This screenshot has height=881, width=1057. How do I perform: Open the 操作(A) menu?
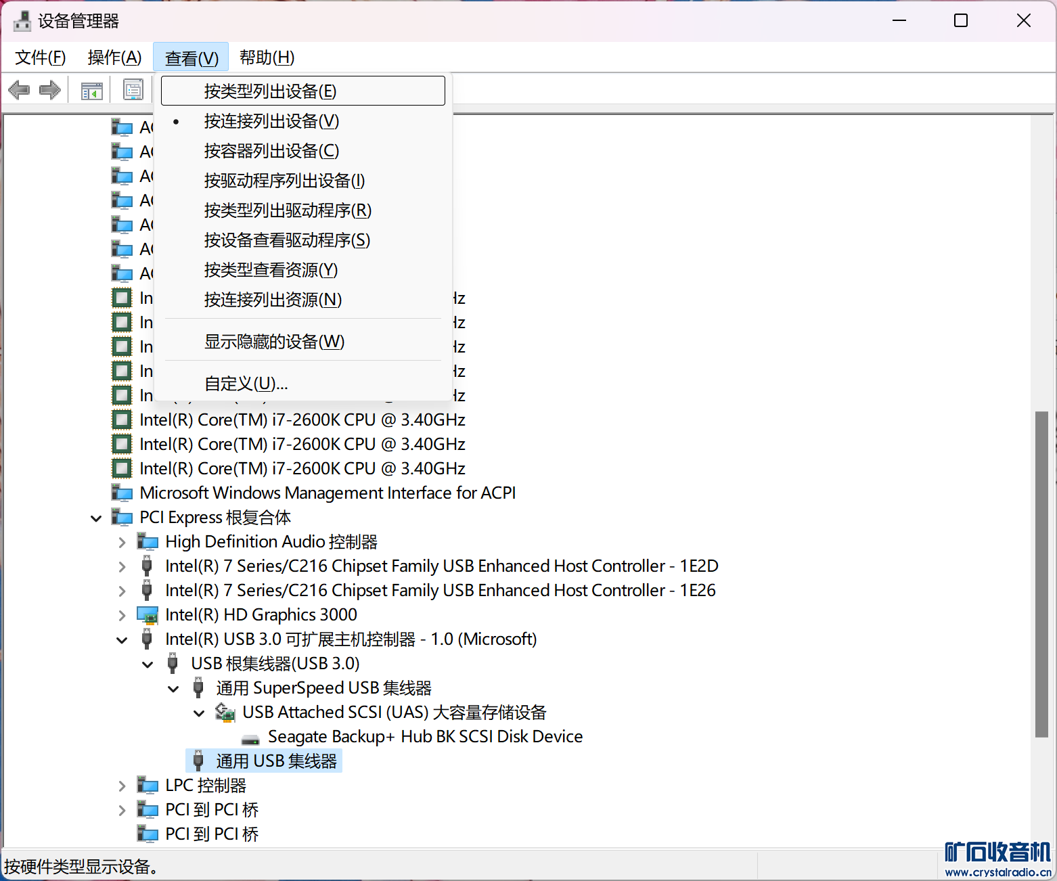point(114,58)
